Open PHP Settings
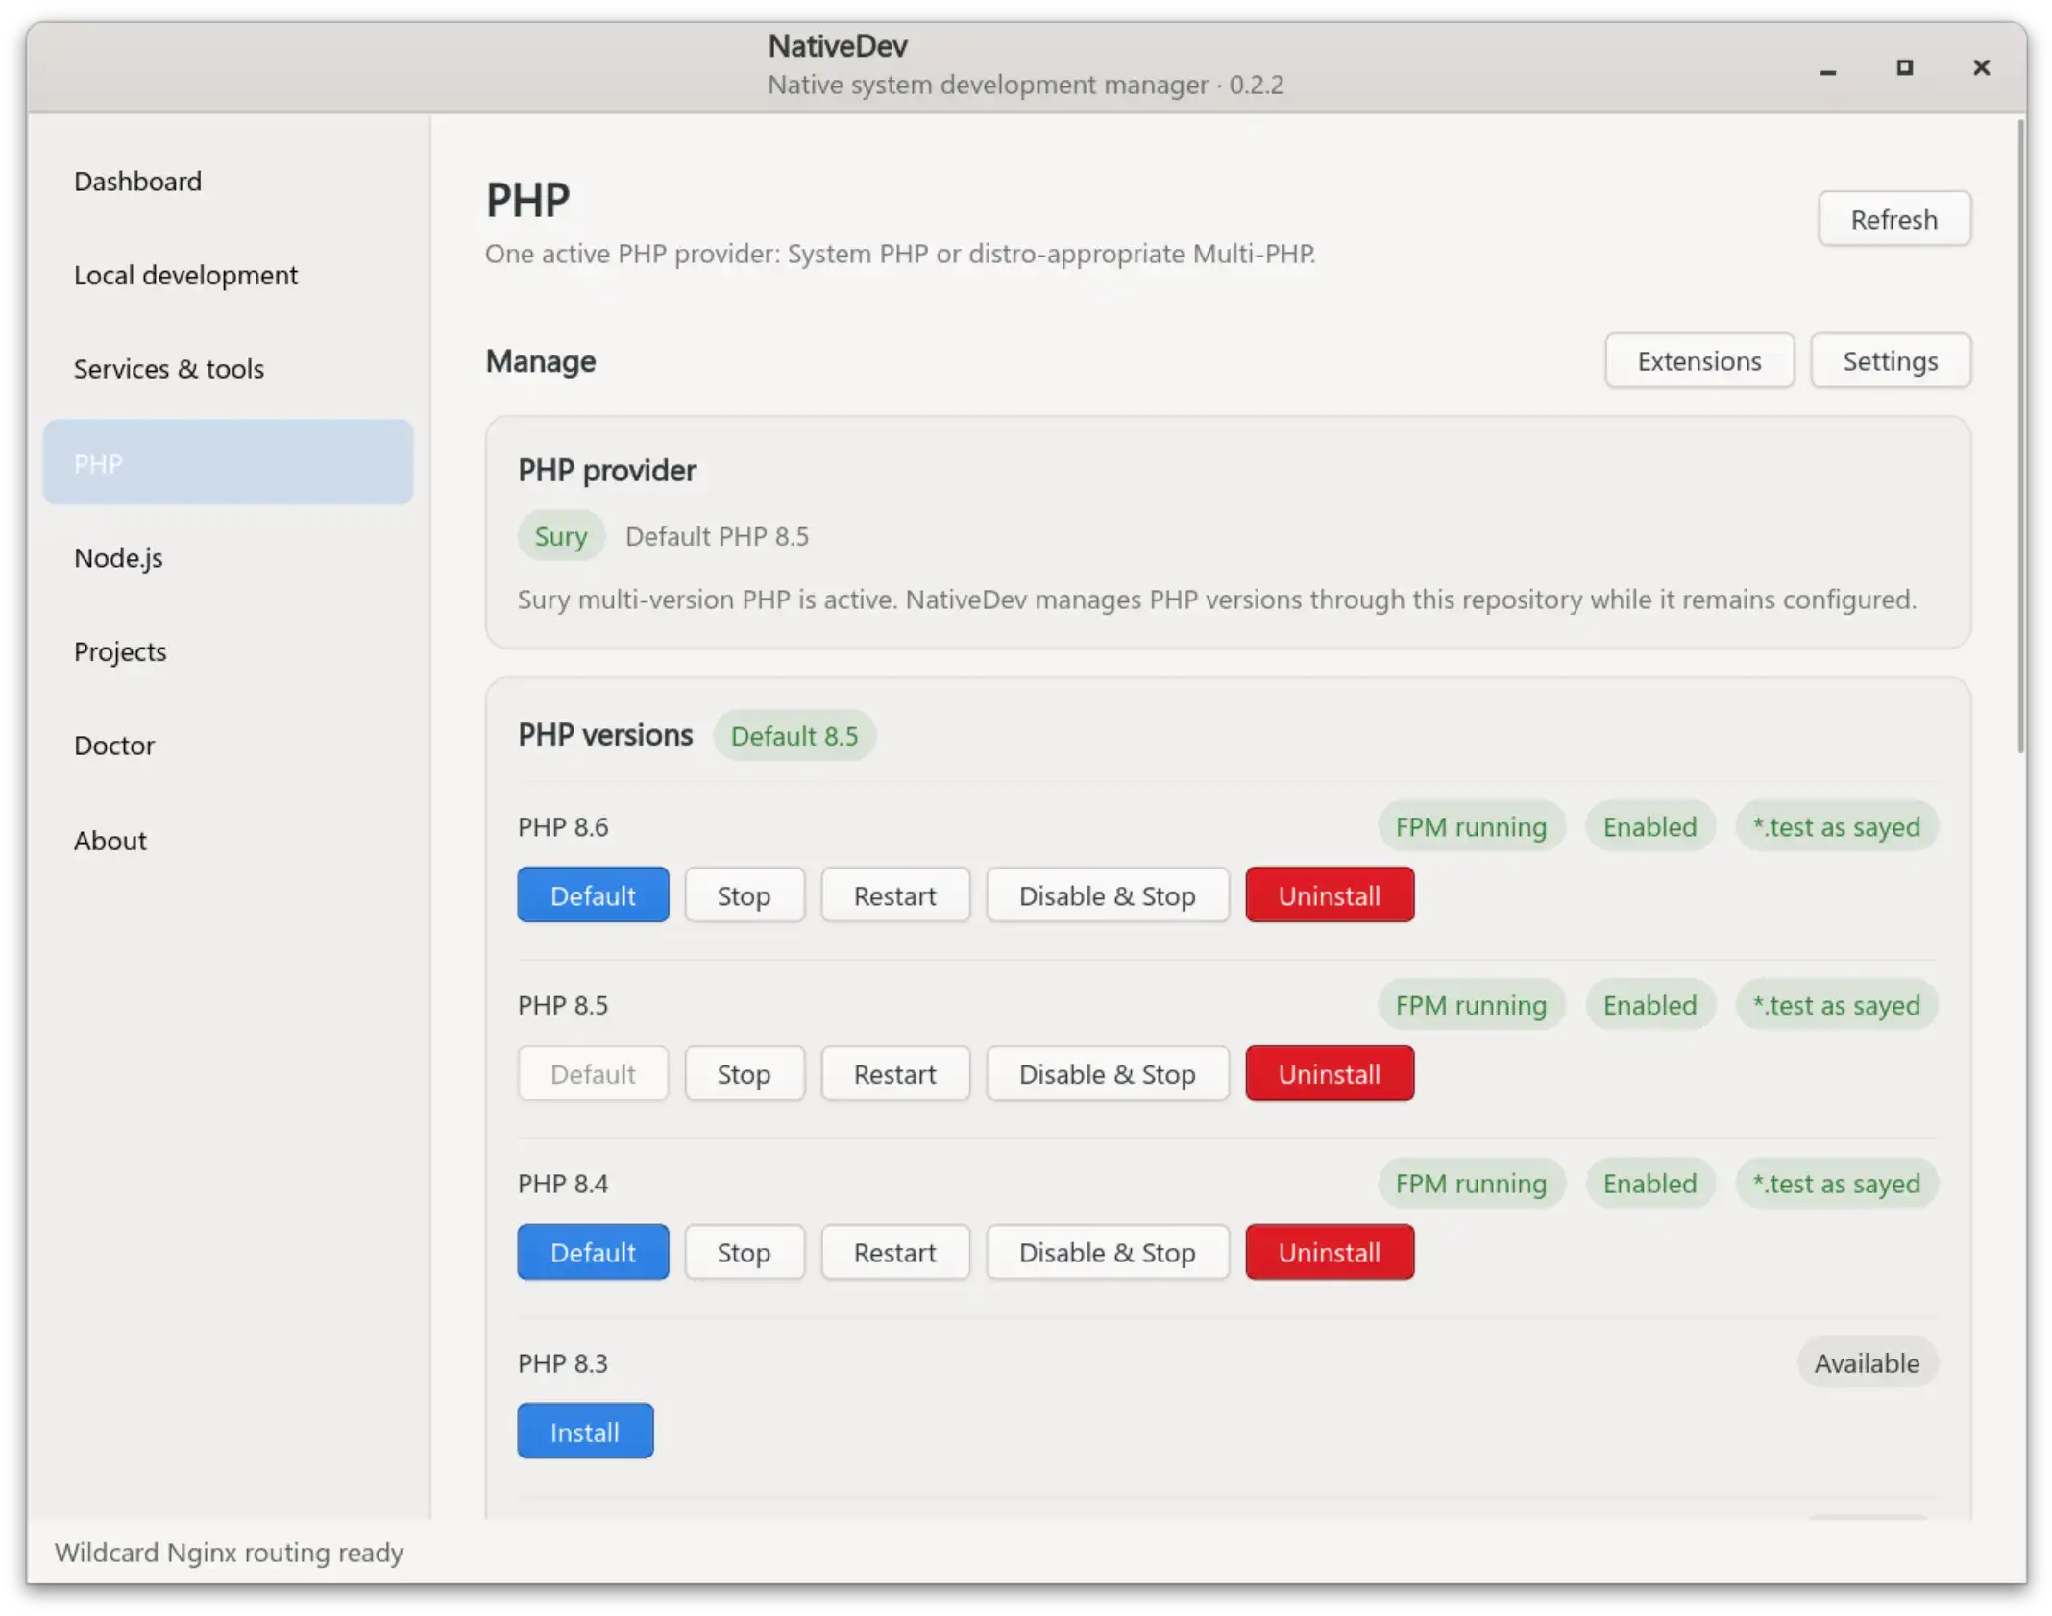This screenshot has height=1616, width=2052. 1890,361
